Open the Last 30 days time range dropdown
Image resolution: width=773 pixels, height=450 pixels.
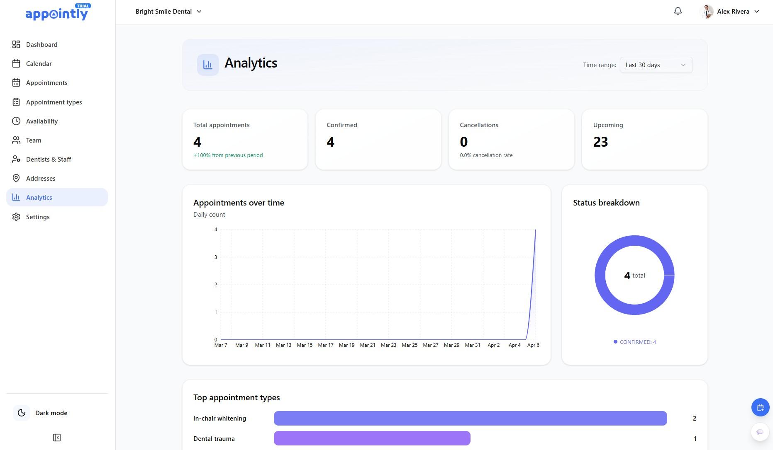coord(656,65)
